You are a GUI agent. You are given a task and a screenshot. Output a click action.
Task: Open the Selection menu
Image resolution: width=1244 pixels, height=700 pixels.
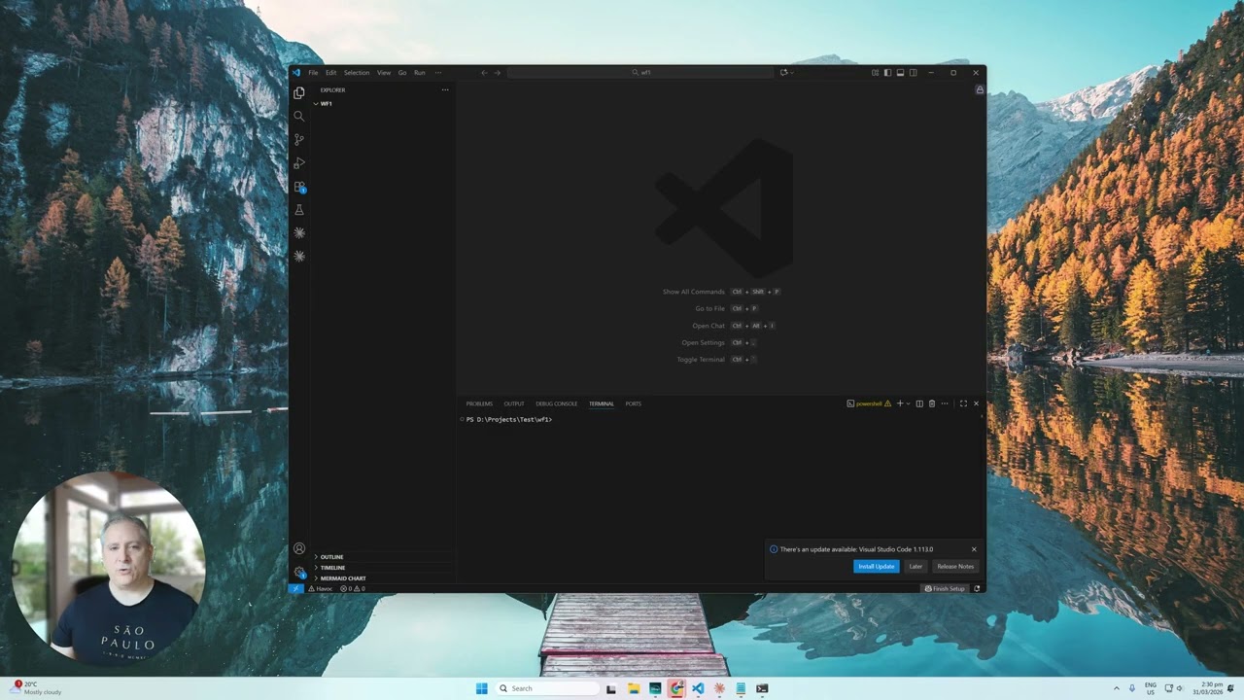coord(357,72)
